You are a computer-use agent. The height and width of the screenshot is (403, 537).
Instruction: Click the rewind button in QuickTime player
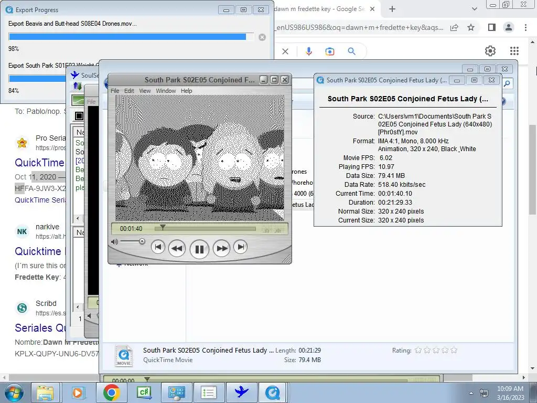(x=177, y=248)
